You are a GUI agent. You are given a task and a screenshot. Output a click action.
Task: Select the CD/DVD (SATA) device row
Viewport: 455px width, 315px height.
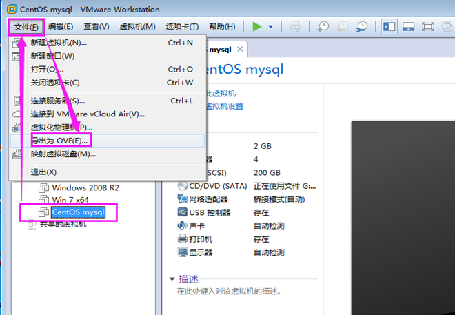247,186
